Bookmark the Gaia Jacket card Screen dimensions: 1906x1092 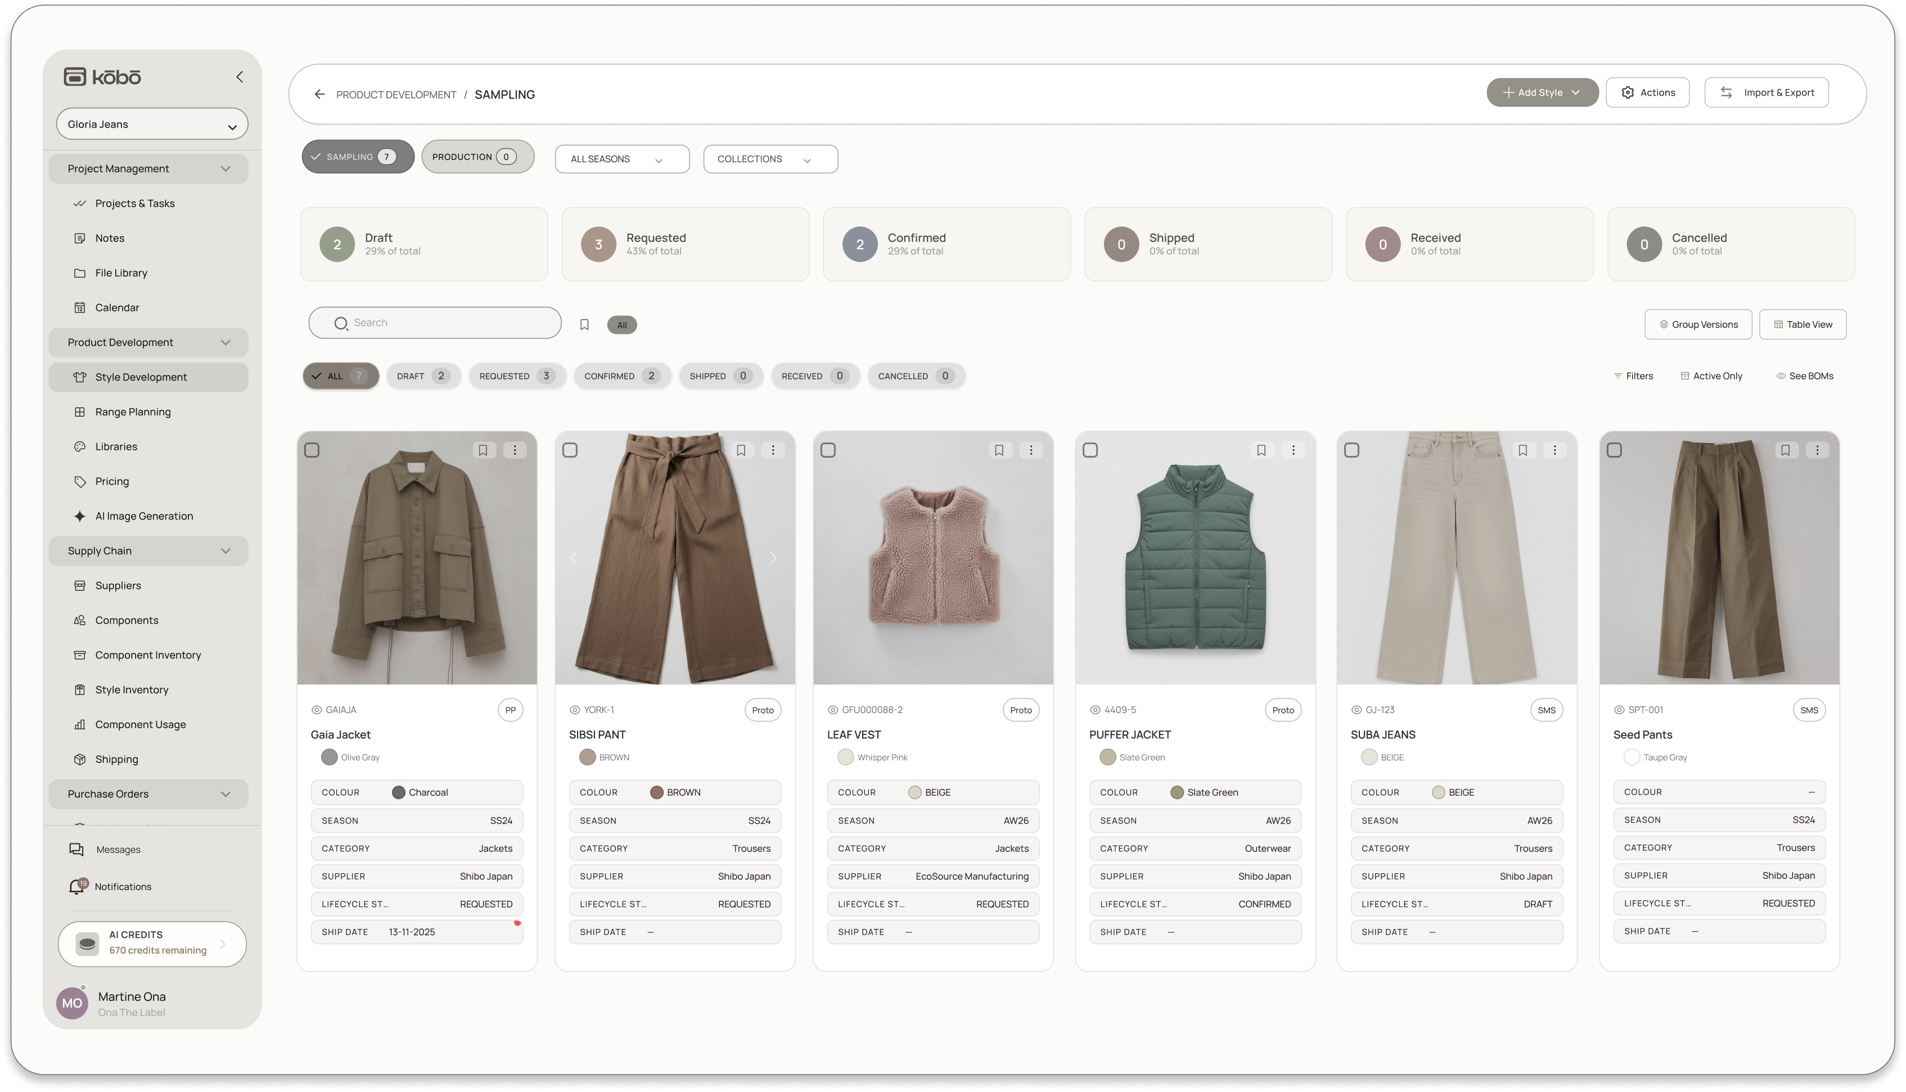pos(483,450)
